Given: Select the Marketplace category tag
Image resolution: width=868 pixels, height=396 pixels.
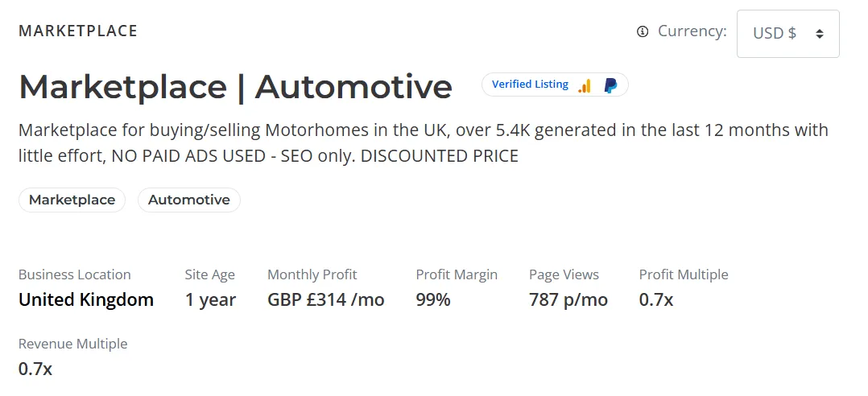Looking at the screenshot, I should coord(72,200).
